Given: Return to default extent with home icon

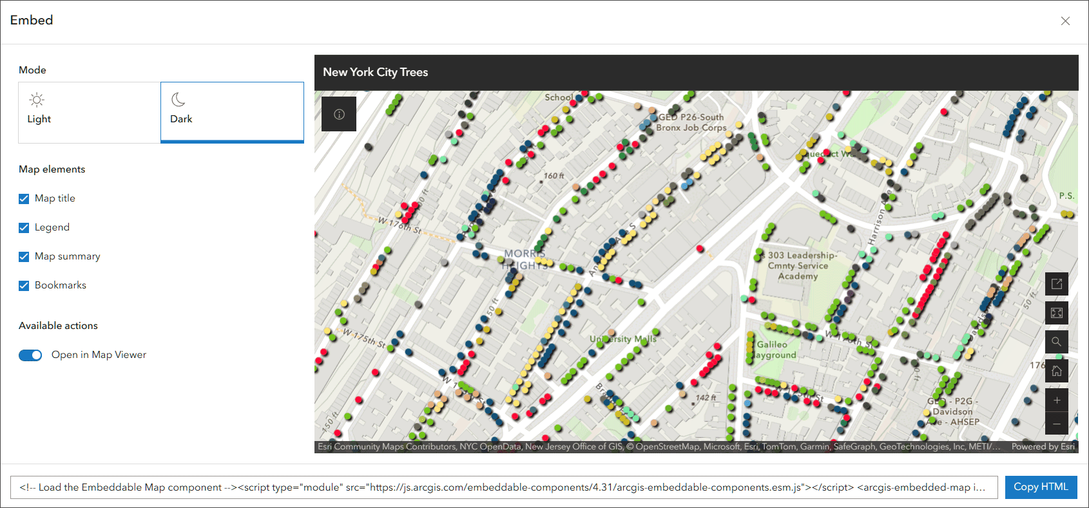Looking at the screenshot, I should point(1057,371).
